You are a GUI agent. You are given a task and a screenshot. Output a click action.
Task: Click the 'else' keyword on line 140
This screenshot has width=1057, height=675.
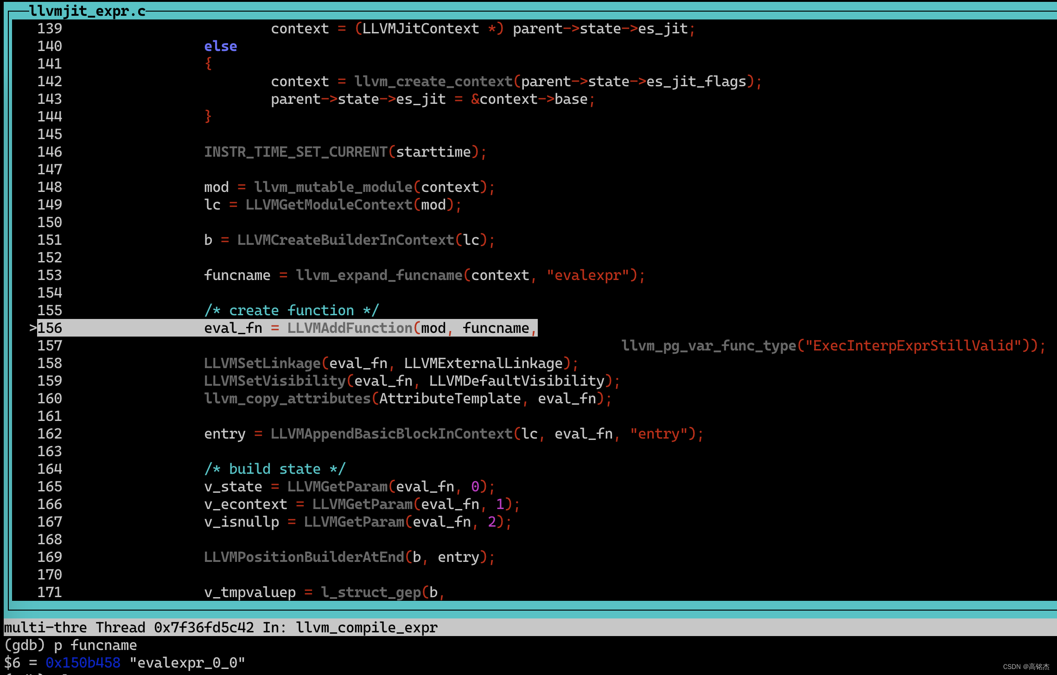point(221,46)
